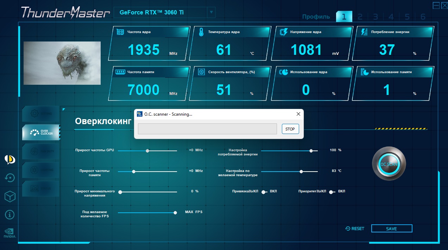Open the Setting gear tab

click(x=41, y=114)
